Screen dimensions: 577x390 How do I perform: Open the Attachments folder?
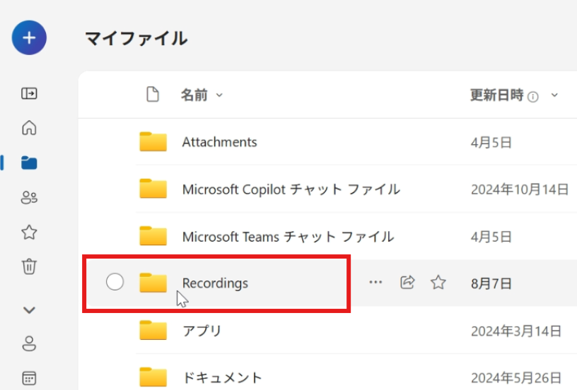pos(219,142)
